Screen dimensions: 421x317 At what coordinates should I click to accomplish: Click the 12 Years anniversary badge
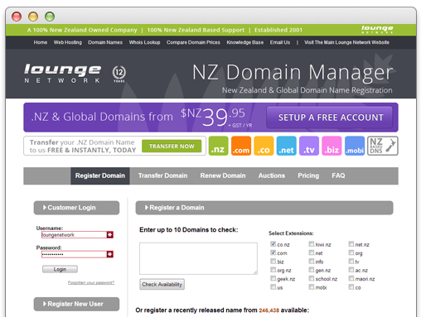point(119,74)
